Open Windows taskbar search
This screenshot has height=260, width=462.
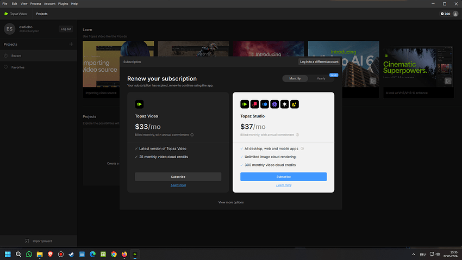tap(18, 254)
